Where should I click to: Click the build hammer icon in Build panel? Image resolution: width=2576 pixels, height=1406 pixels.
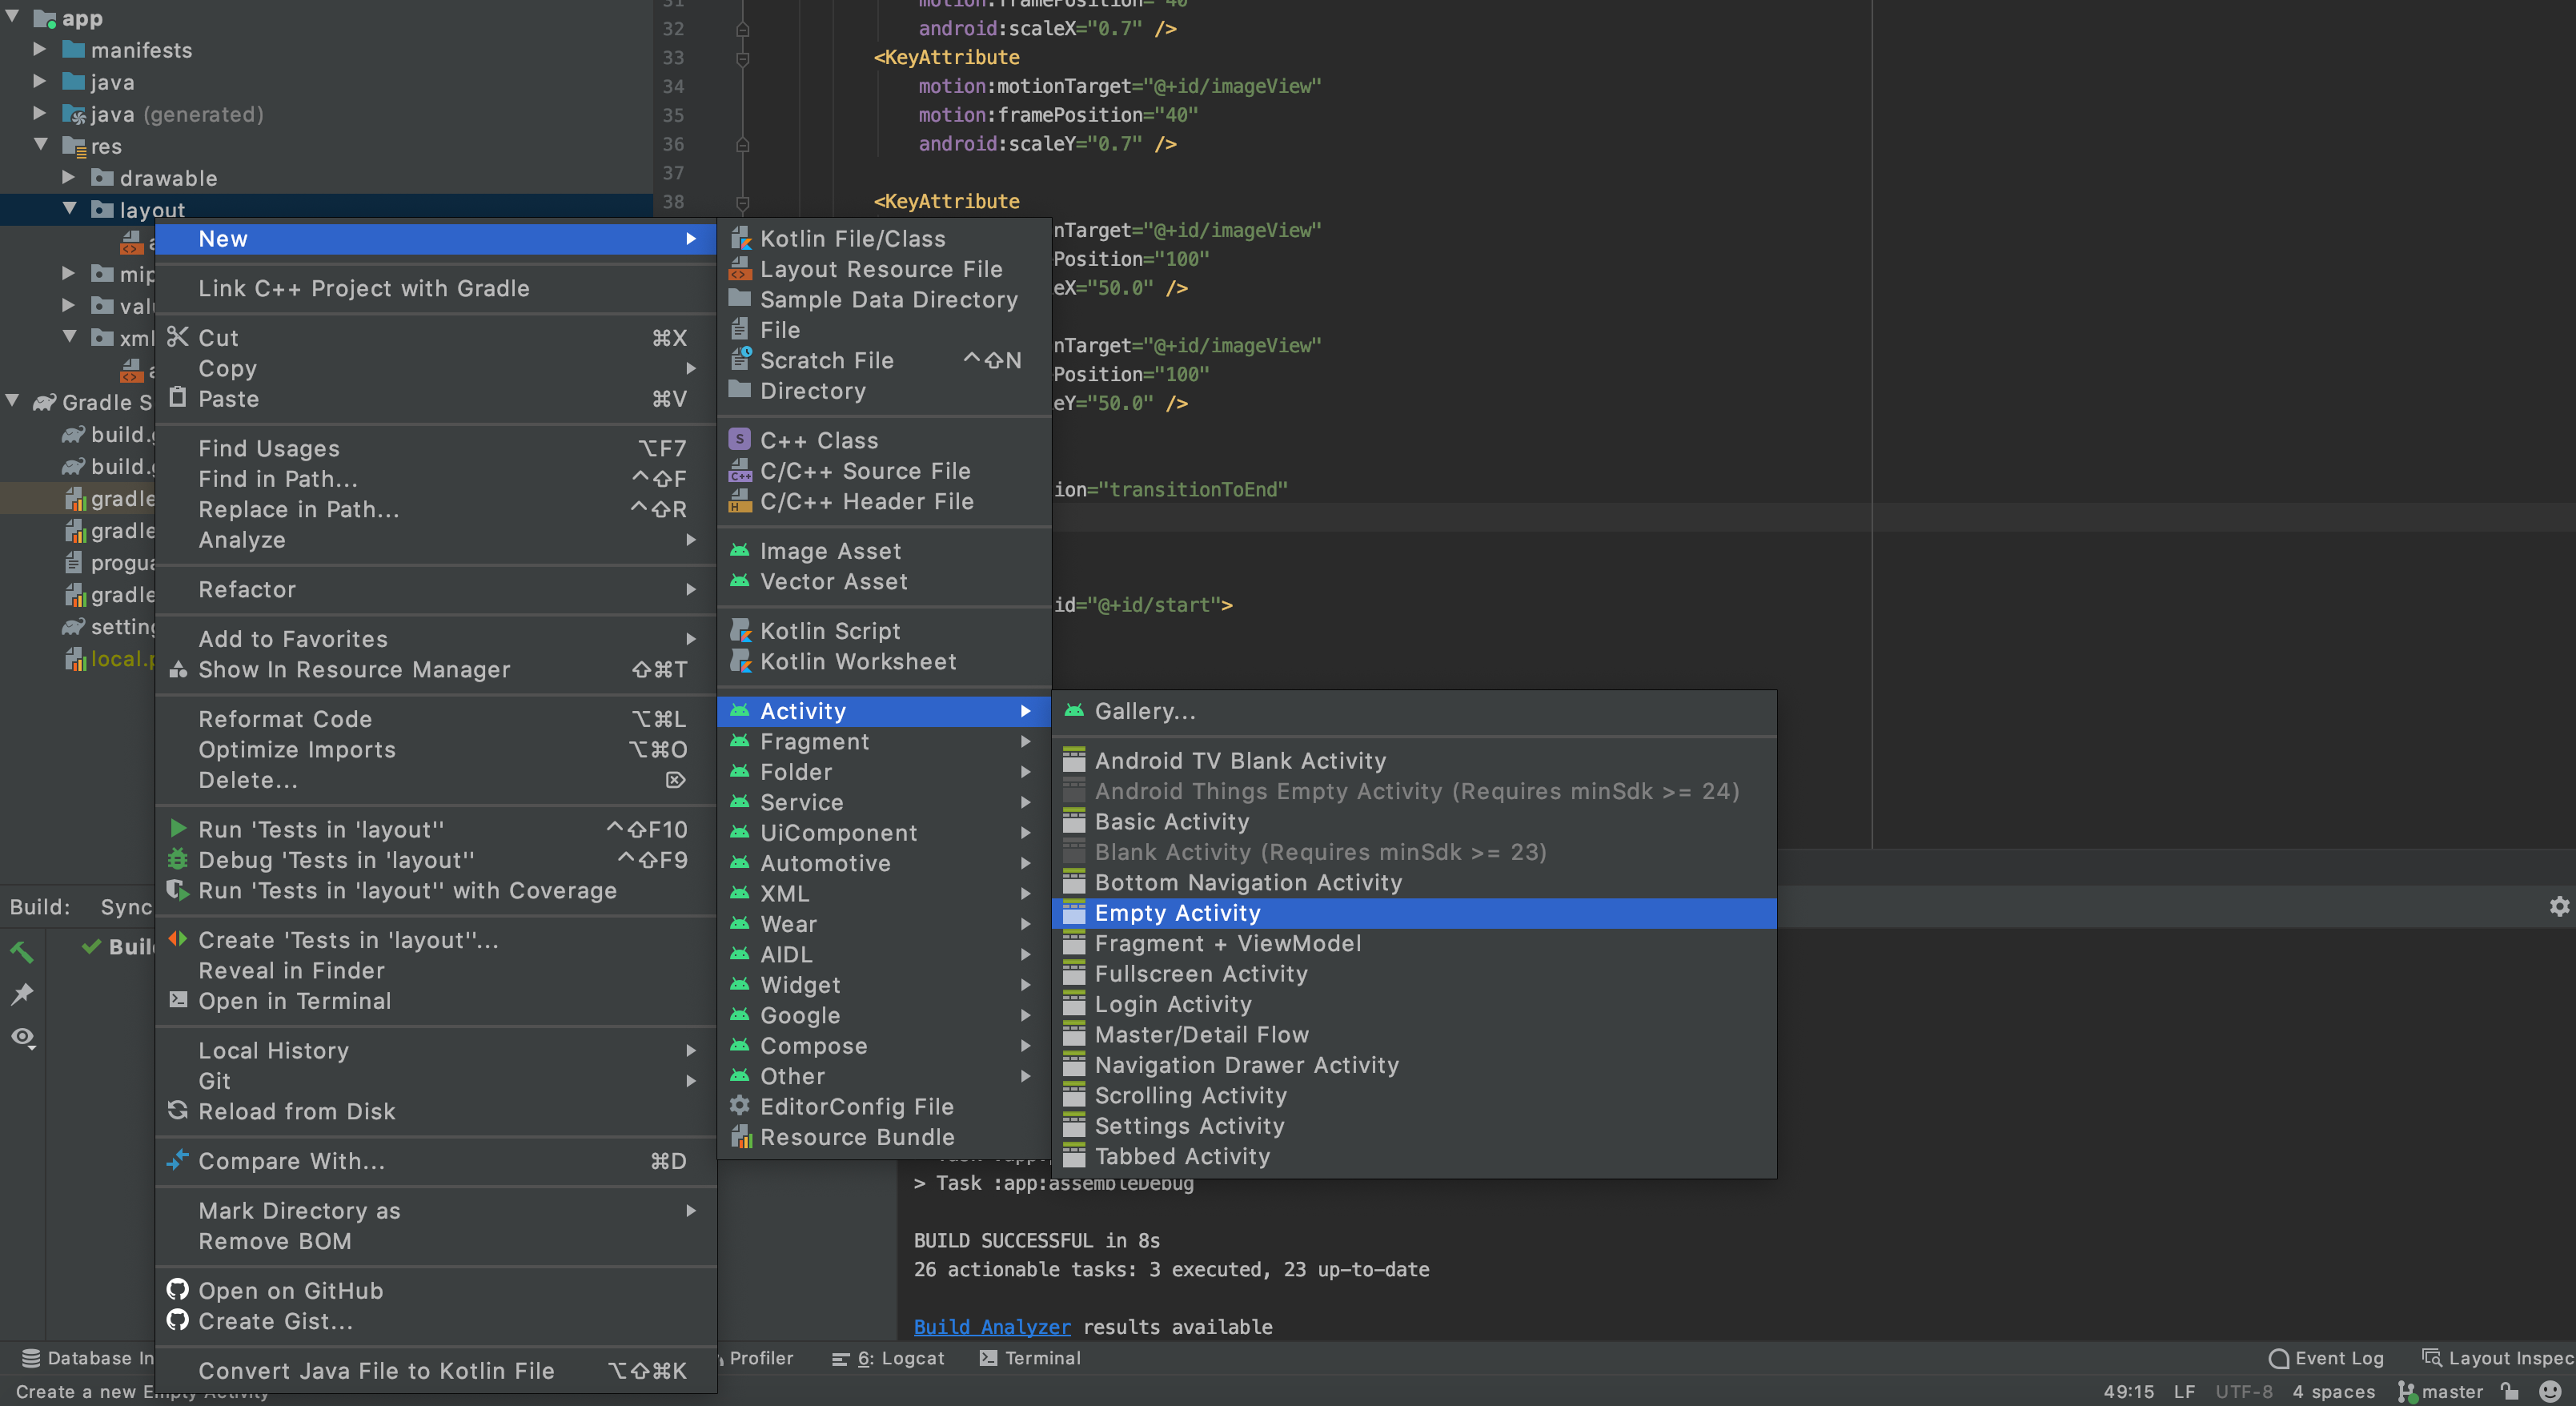tap(22, 951)
